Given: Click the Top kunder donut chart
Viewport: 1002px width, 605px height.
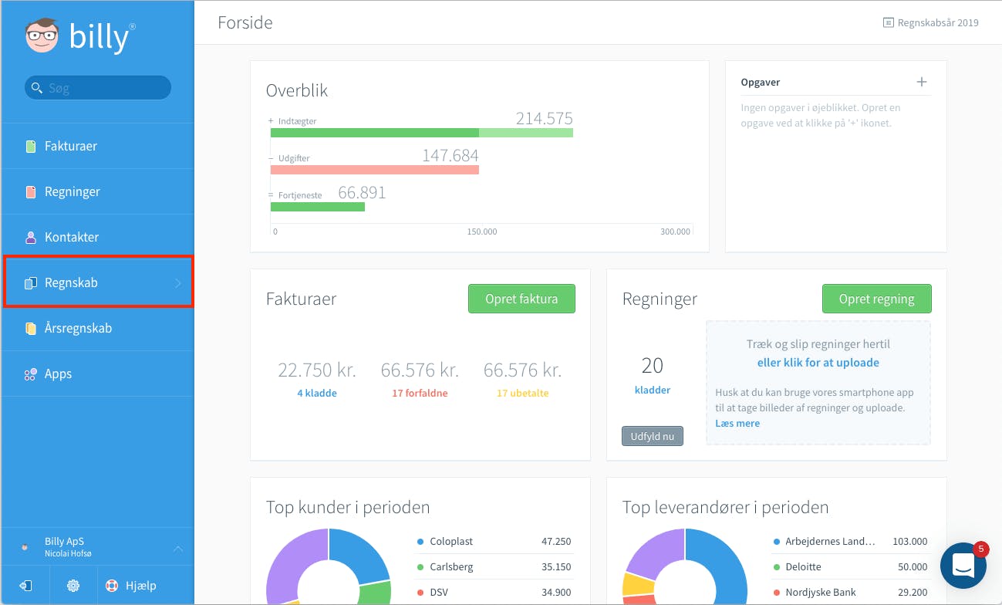Looking at the screenshot, I should [329, 566].
